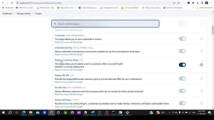Toggle the Display URL API switch

click(x=182, y=79)
